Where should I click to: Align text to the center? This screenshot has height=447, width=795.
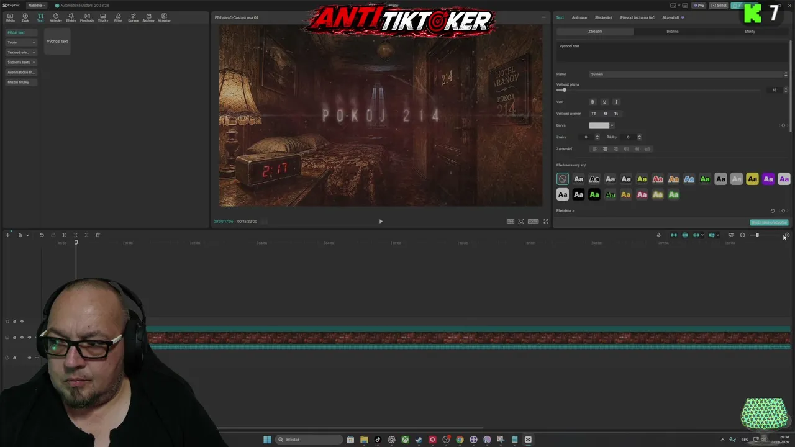pyautogui.click(x=606, y=149)
